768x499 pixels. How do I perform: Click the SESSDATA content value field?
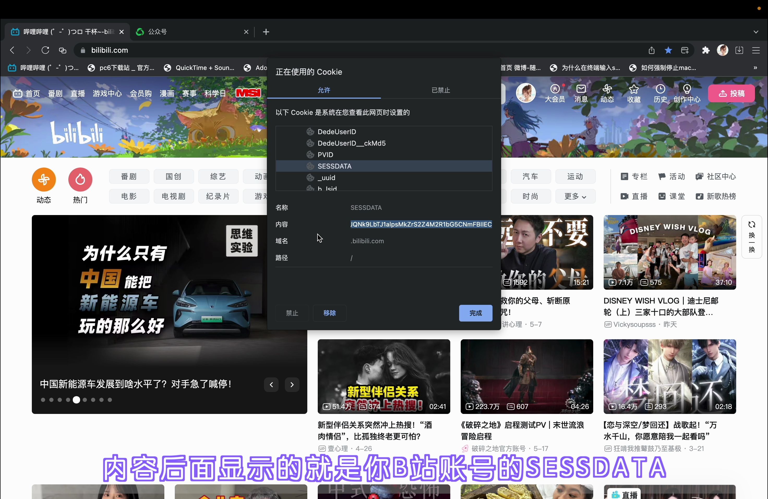(421, 224)
